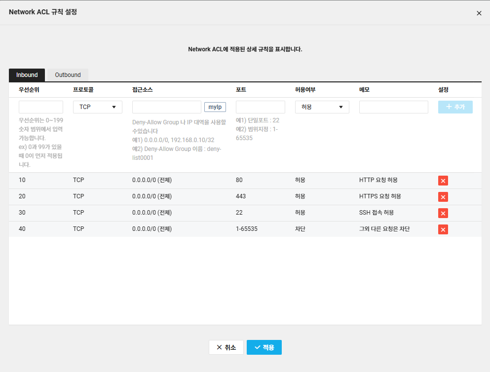
Task: Click the + 추가 add button
Action: coord(455,107)
